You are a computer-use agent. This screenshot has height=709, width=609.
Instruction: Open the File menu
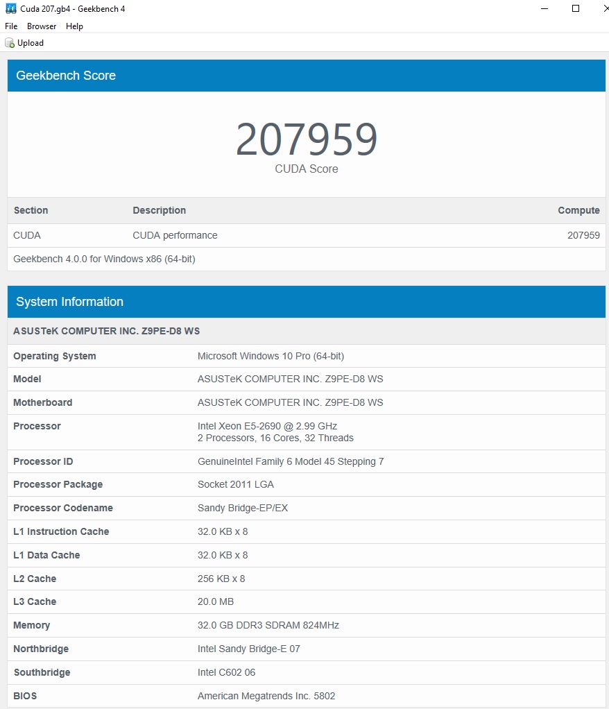pyautogui.click(x=11, y=26)
